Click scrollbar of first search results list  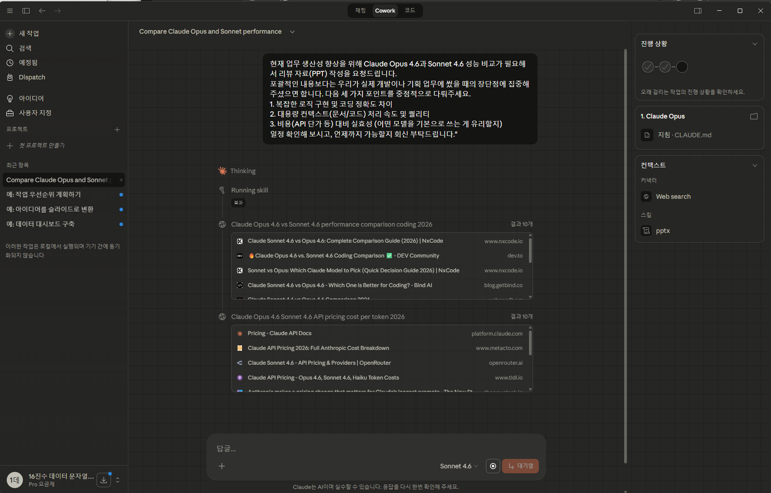click(530, 250)
